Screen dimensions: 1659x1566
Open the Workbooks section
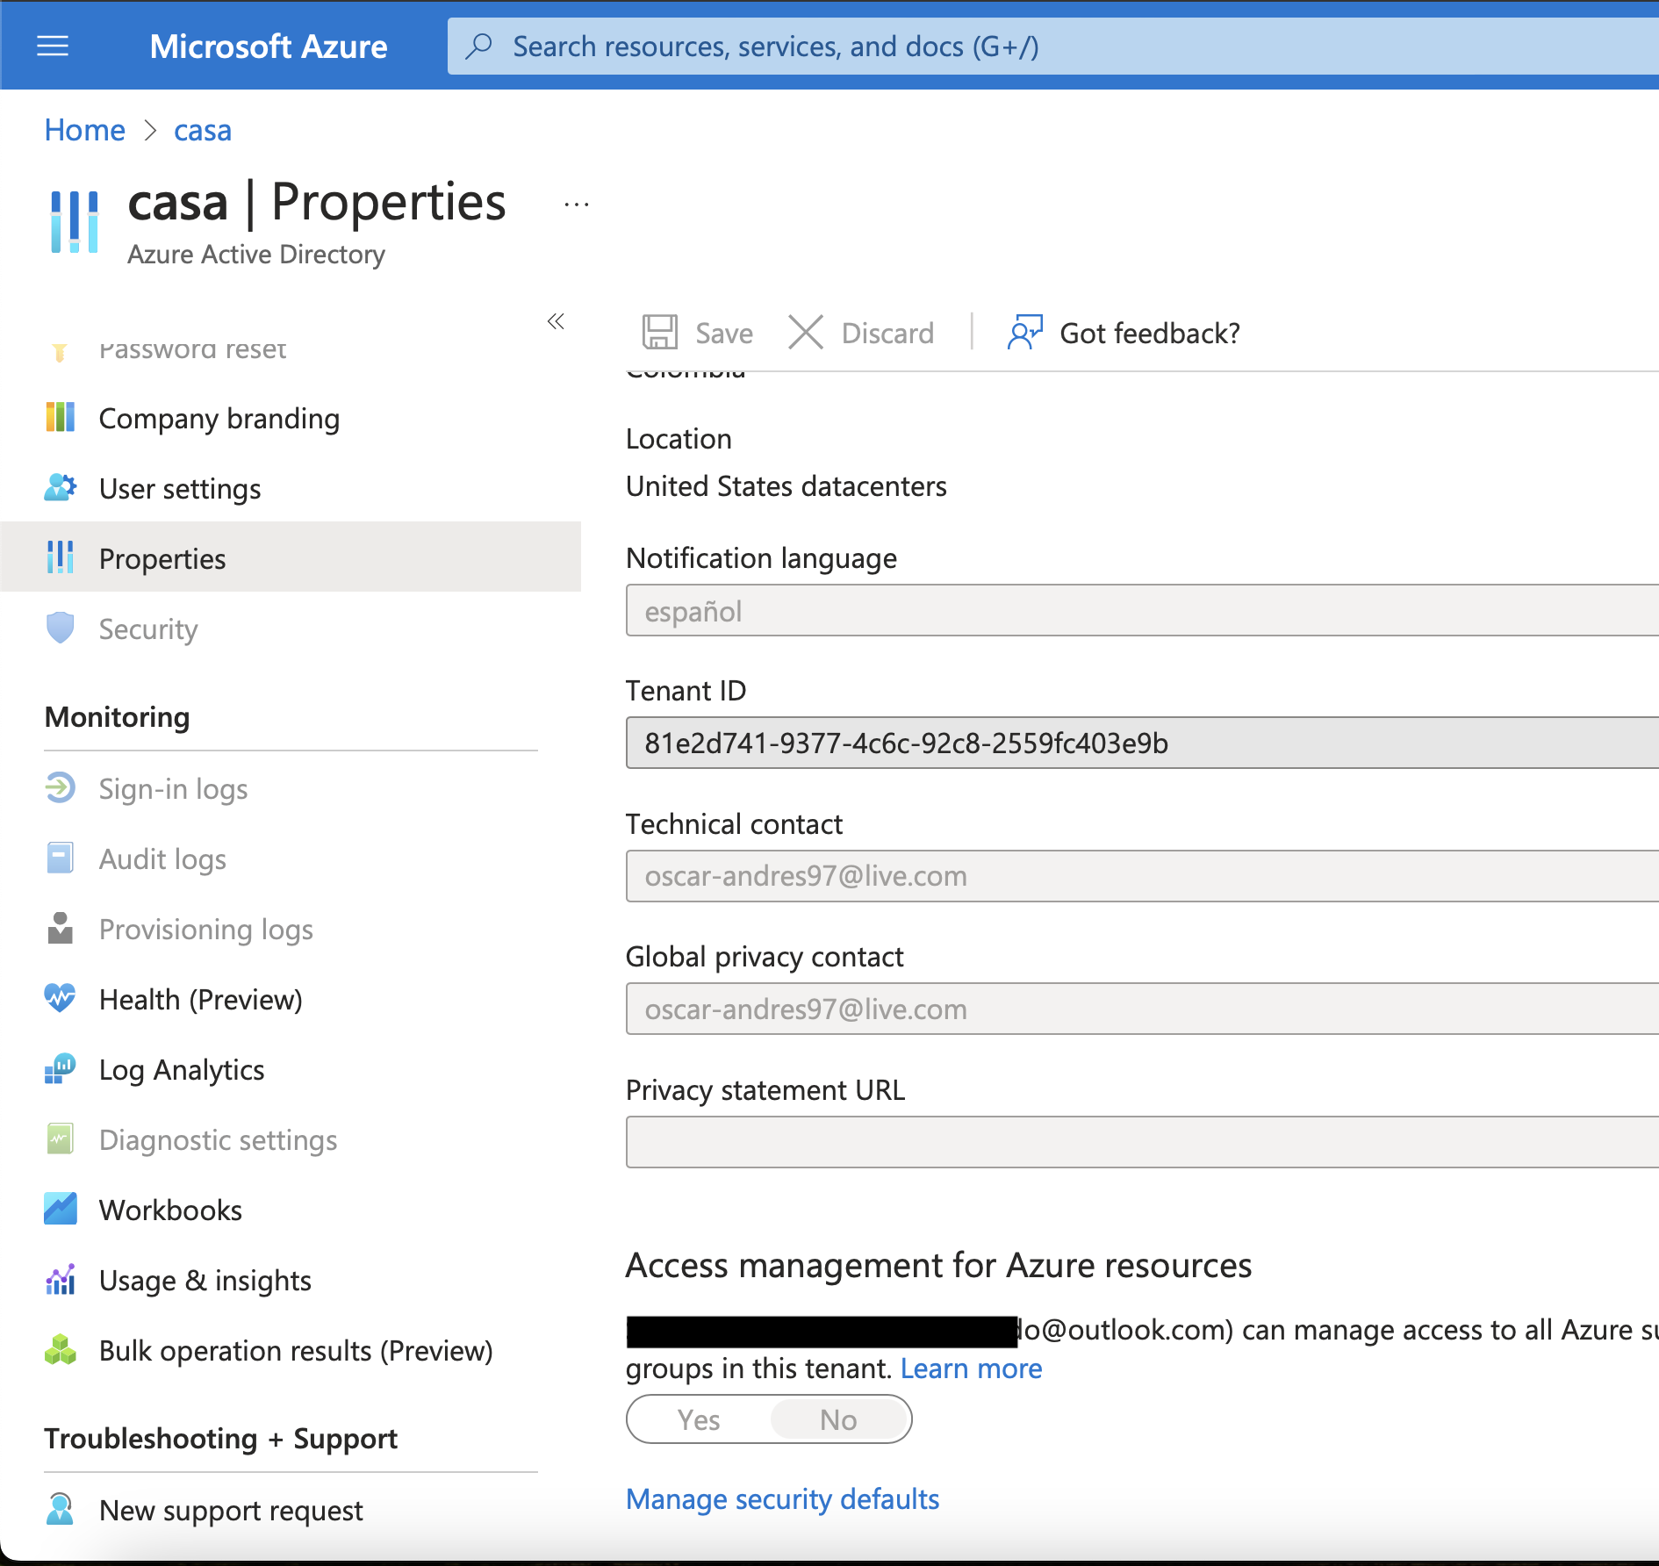tap(170, 1209)
